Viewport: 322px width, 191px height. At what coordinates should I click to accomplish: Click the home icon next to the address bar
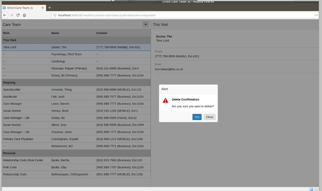[25, 15]
